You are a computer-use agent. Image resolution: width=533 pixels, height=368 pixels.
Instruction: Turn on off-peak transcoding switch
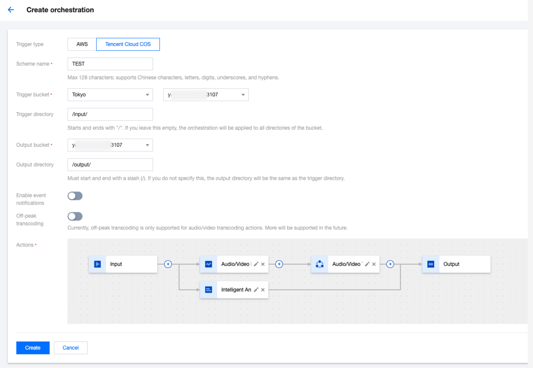point(75,216)
